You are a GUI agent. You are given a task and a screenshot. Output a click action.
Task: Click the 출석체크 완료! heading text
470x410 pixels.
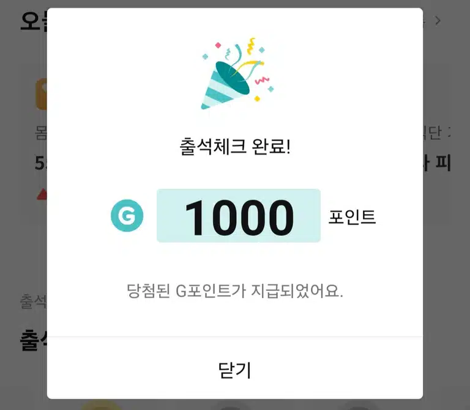pos(235,147)
